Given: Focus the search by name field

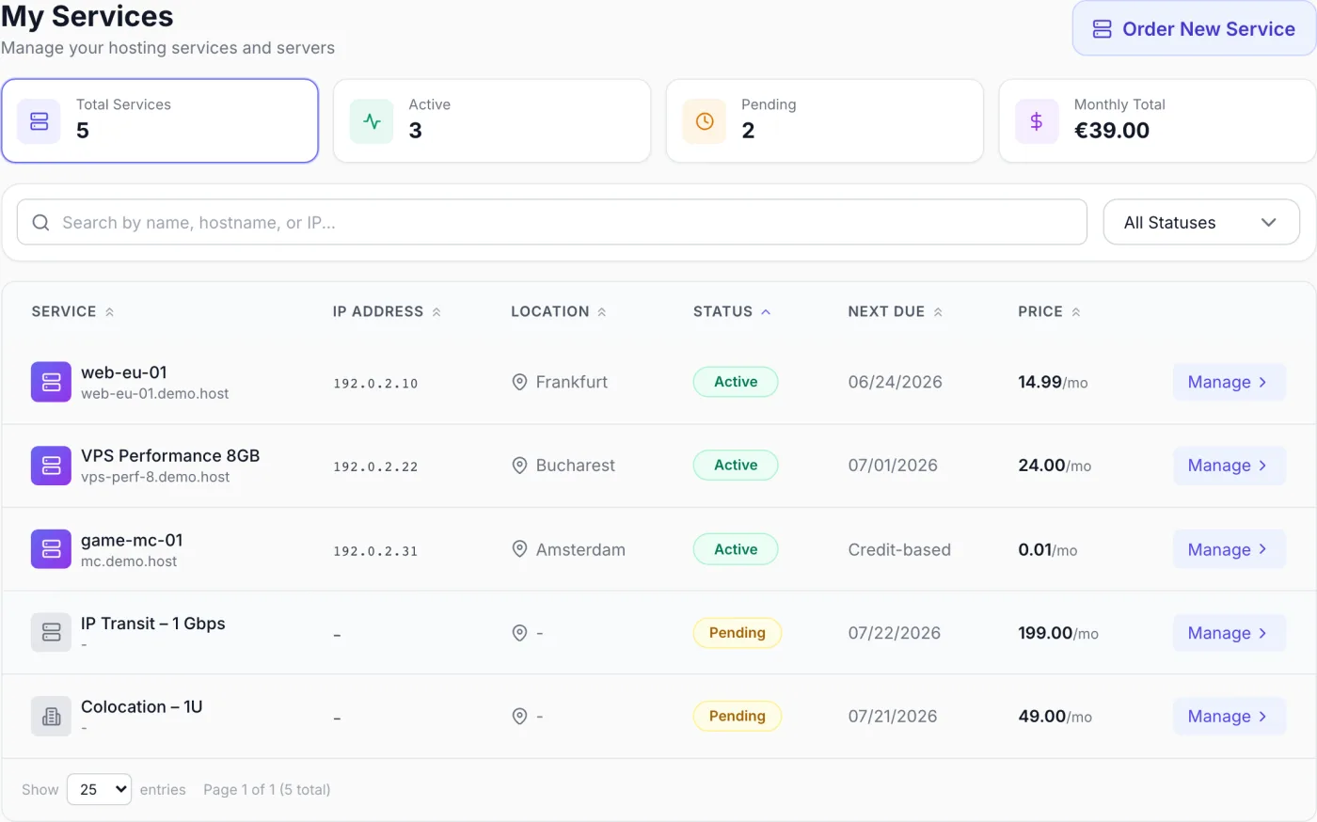Looking at the screenshot, I should coord(552,223).
